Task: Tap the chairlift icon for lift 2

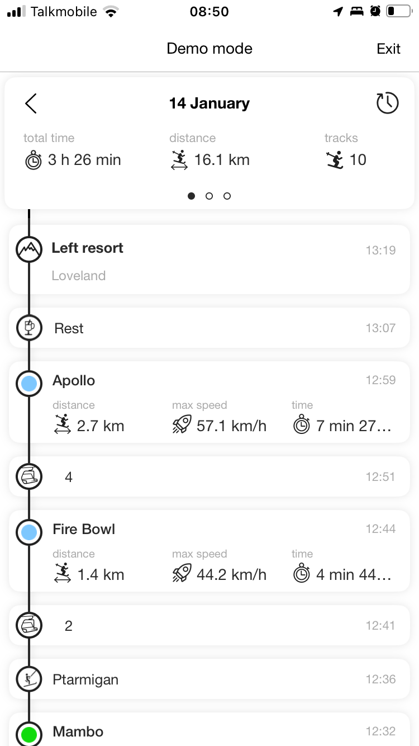Action: tap(29, 626)
